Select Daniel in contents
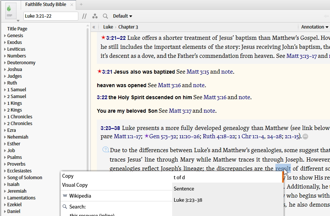 [x=14, y=211]
